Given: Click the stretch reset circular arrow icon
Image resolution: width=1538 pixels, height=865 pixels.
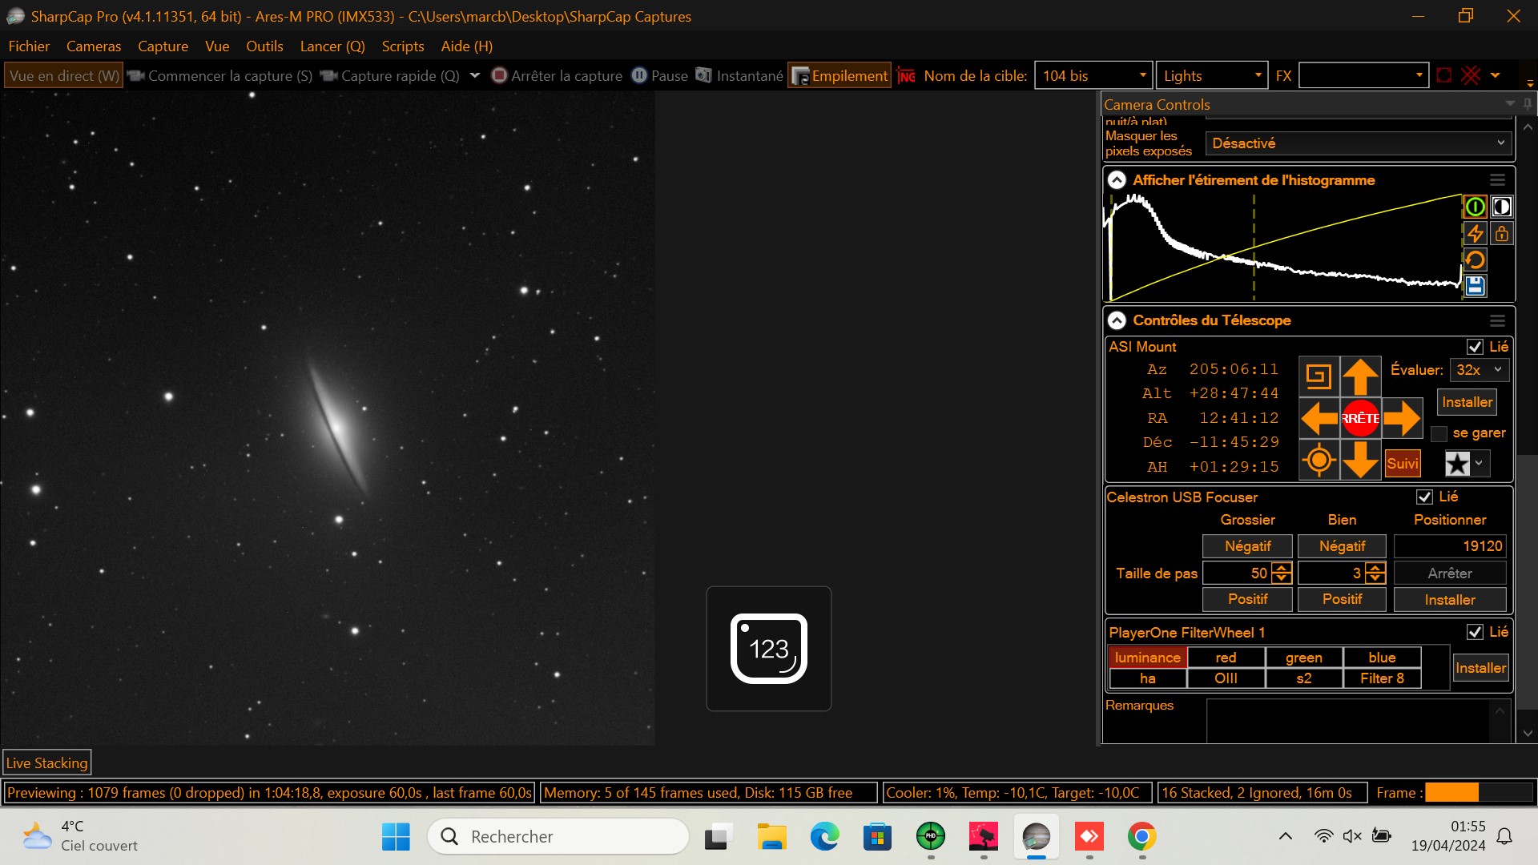Looking at the screenshot, I should point(1475,260).
